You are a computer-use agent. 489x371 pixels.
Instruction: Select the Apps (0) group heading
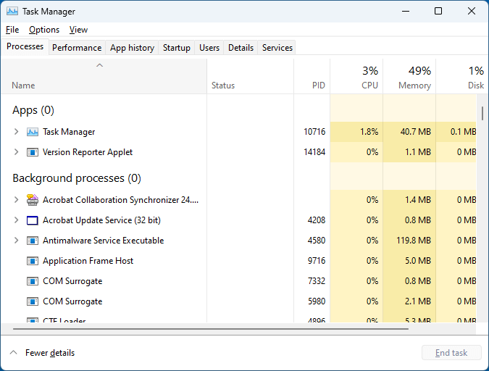(33, 110)
